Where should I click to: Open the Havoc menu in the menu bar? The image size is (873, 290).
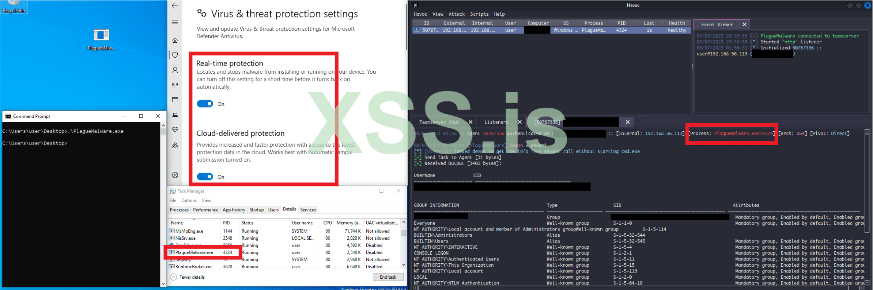420,14
